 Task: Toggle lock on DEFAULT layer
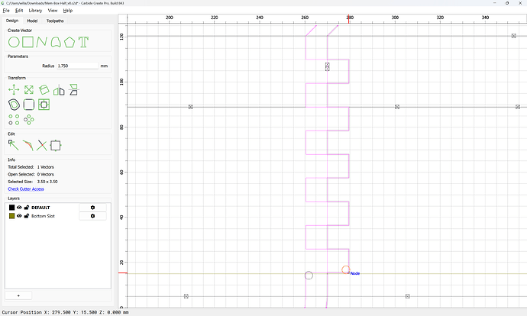pyautogui.click(x=27, y=208)
